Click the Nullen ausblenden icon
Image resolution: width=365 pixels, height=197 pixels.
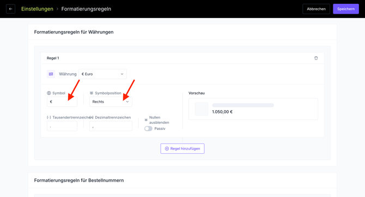click(x=146, y=120)
